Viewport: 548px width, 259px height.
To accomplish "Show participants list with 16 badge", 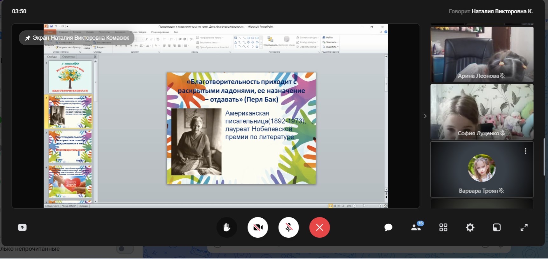I will tap(416, 227).
